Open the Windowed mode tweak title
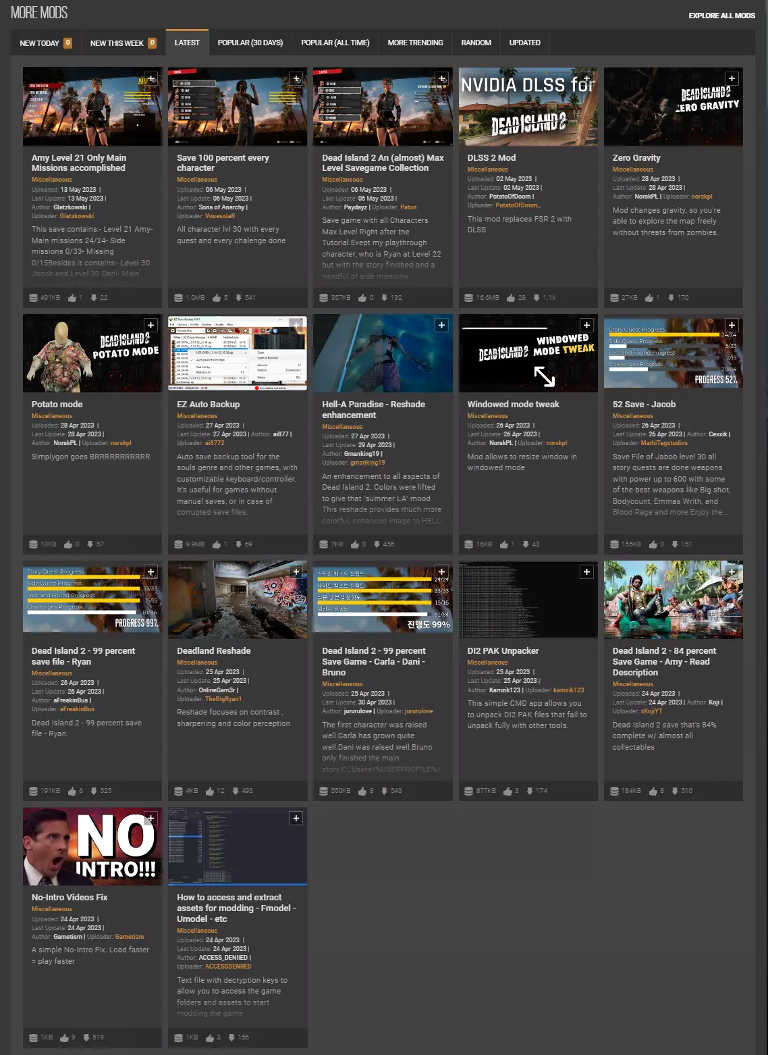Image resolution: width=768 pixels, height=1055 pixels. 514,405
